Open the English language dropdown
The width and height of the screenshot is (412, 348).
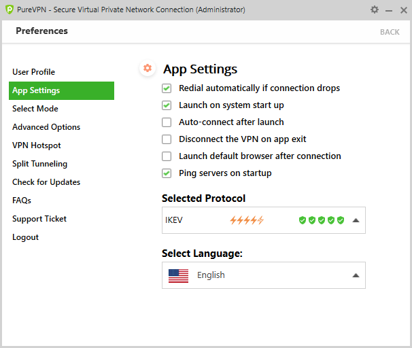(264, 275)
